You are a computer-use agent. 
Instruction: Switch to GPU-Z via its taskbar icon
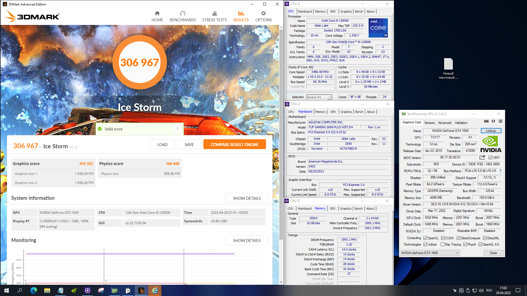[114, 291]
